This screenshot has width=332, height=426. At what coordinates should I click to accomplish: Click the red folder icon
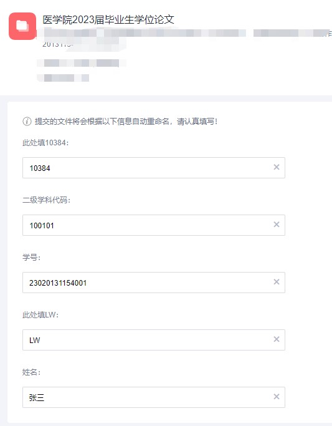click(22, 26)
